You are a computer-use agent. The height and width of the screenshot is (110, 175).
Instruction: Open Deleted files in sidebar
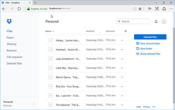[14, 63]
